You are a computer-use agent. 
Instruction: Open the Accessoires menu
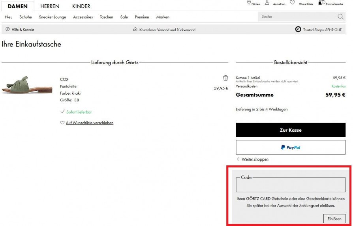[83, 17]
